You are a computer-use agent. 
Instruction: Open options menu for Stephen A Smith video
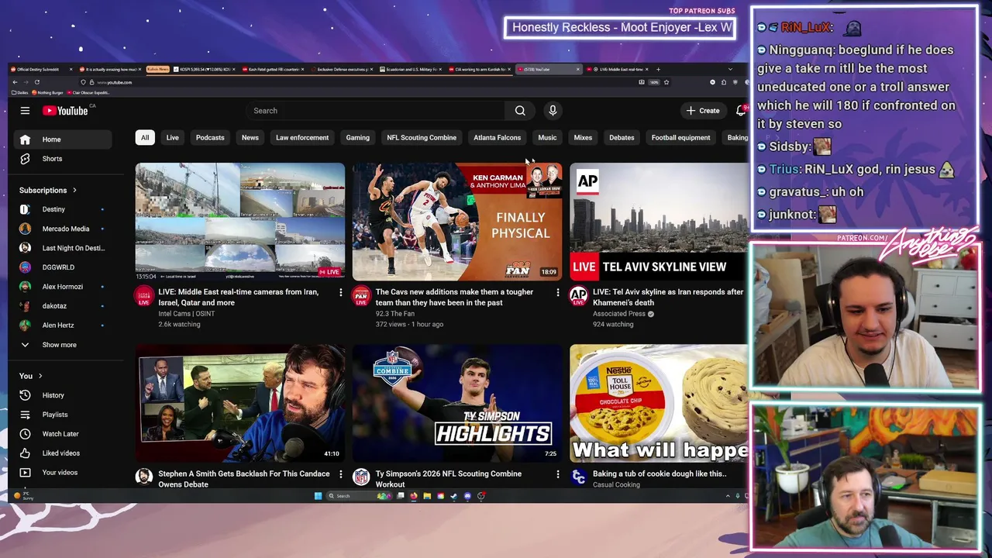(x=340, y=474)
